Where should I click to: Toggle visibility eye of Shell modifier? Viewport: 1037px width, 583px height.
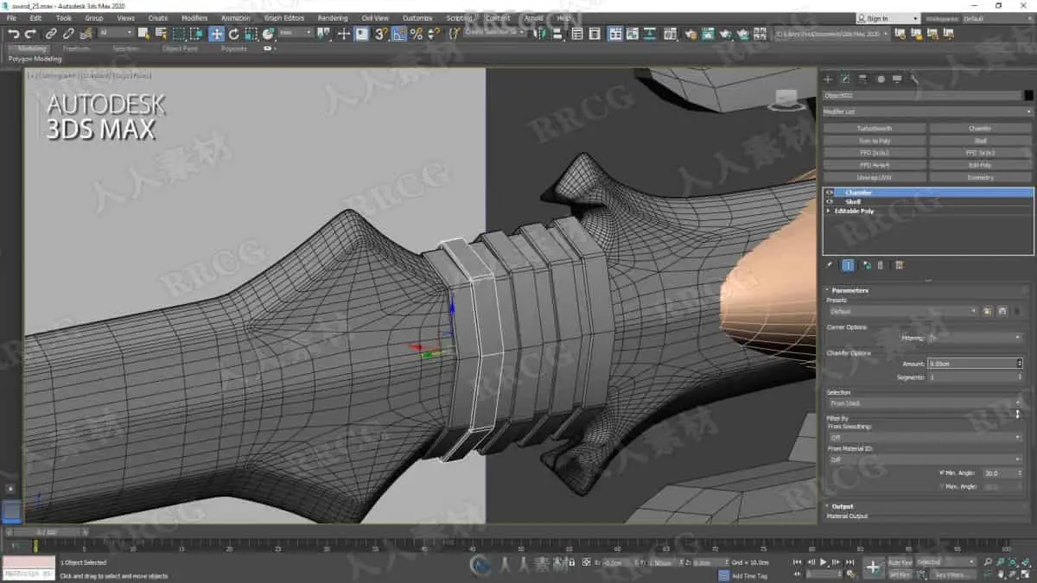coord(830,201)
